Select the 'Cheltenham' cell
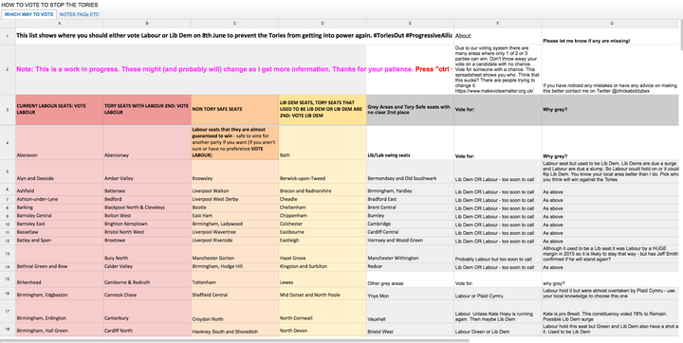This screenshot has width=683, height=343. [323, 208]
